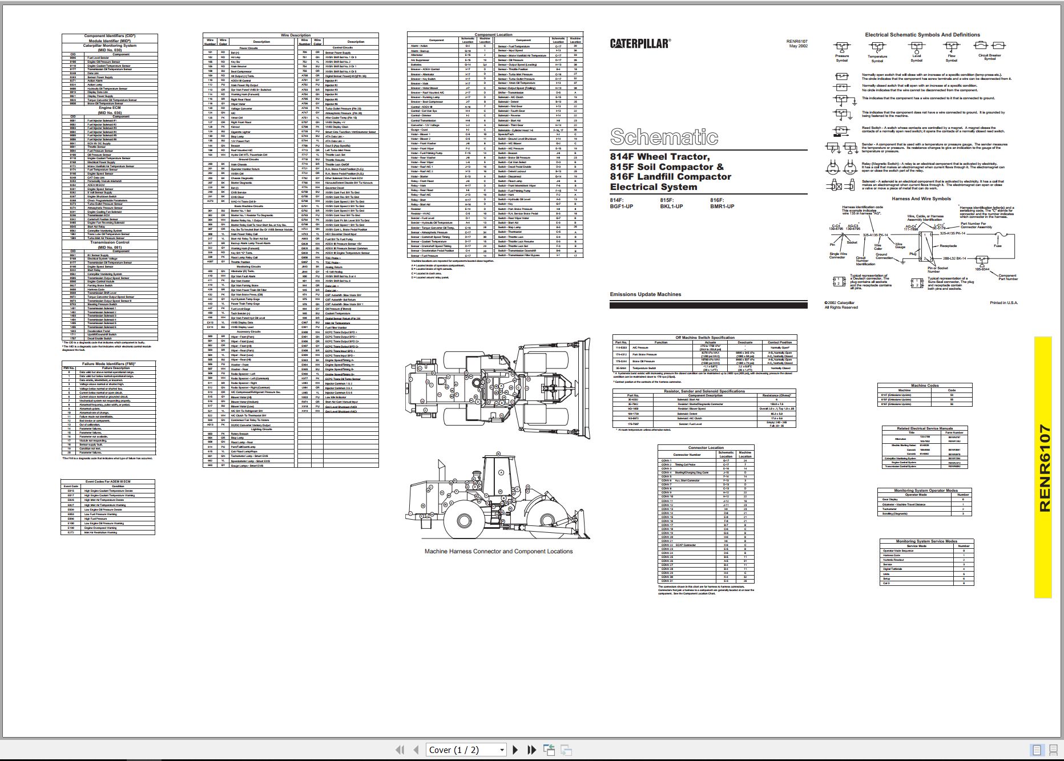
Task: Go to the first page
Action: point(400,750)
